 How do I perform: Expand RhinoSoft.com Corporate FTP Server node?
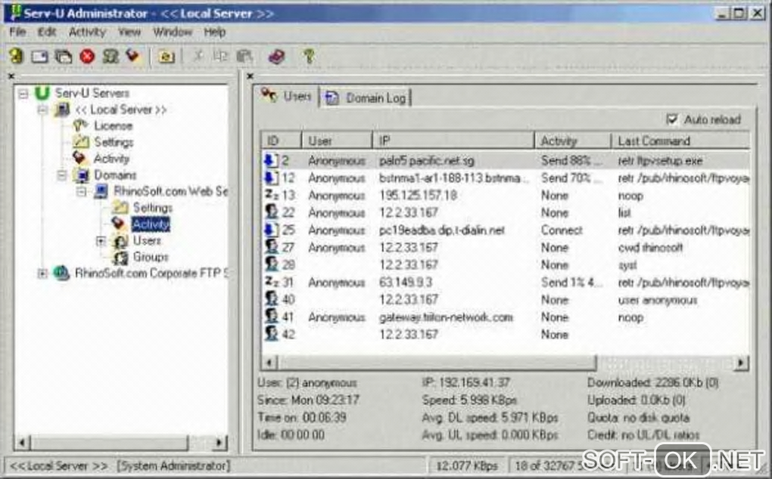(x=42, y=273)
